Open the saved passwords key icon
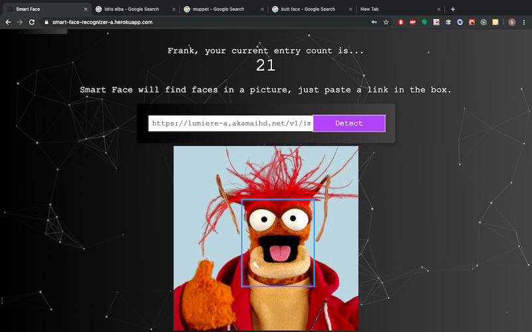This screenshot has width=532, height=332. click(374, 23)
